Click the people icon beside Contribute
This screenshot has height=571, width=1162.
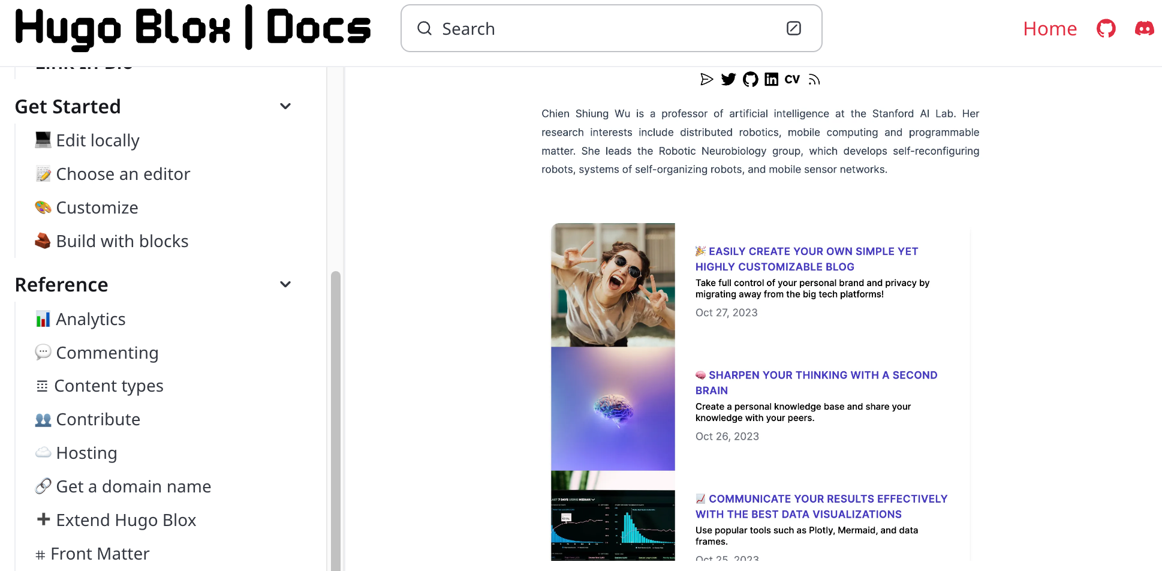[43, 419]
